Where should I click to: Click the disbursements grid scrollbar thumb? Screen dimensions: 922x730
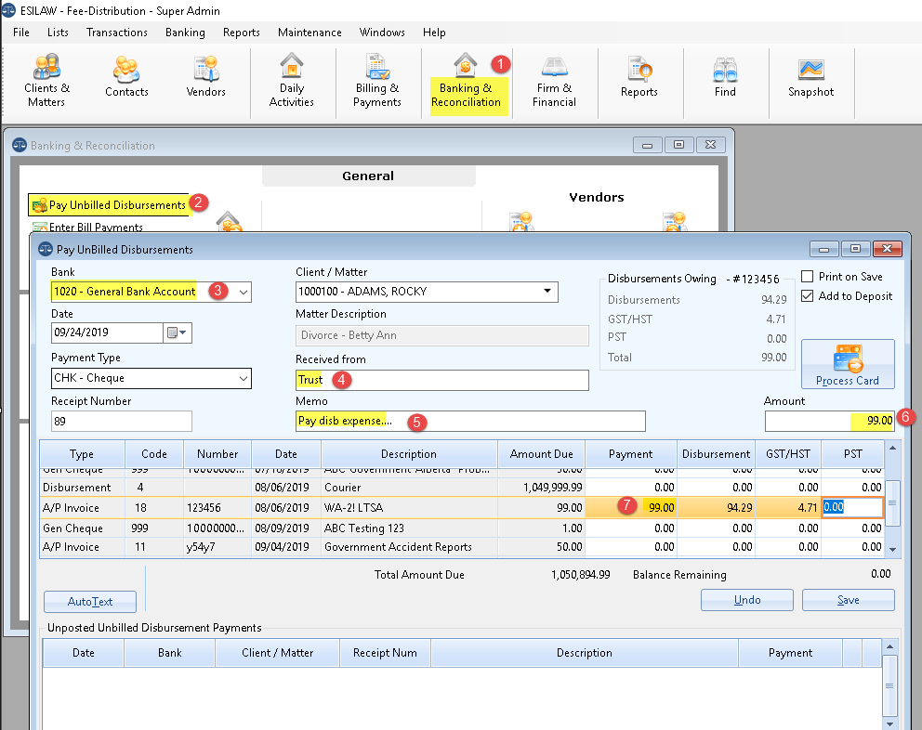pyautogui.click(x=892, y=503)
